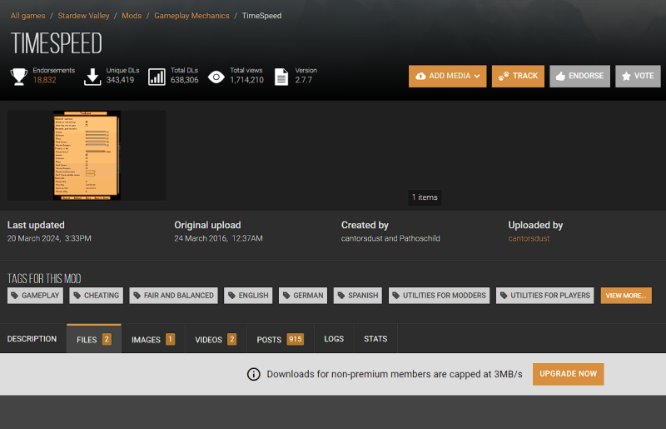The width and height of the screenshot is (666, 429).
Task: Click the Posts count badge 915
Action: [x=296, y=339]
